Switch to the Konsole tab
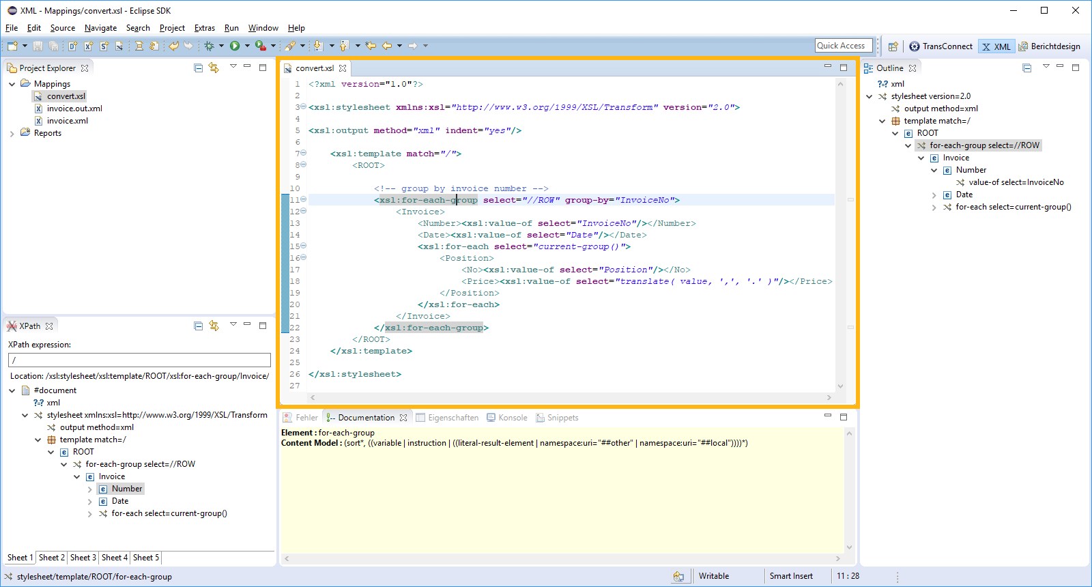This screenshot has width=1092, height=587. point(506,418)
